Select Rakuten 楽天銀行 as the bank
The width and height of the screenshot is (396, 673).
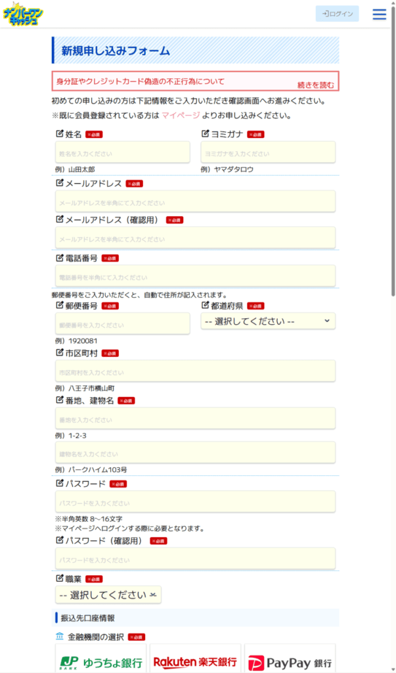pos(195,659)
